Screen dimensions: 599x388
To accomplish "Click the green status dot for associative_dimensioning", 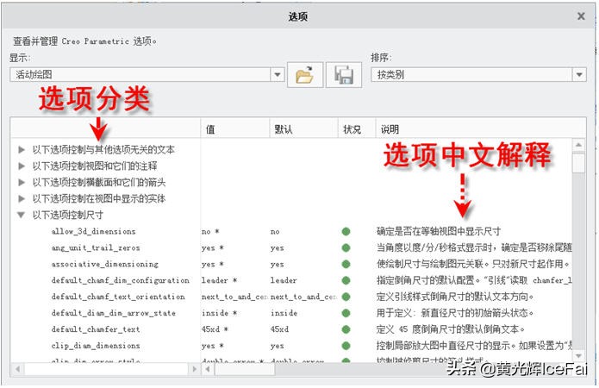I will [346, 264].
